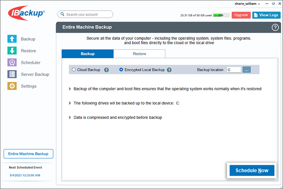Minimize the IBackup window
The width and height of the screenshot is (283, 189).
pos(267,4)
